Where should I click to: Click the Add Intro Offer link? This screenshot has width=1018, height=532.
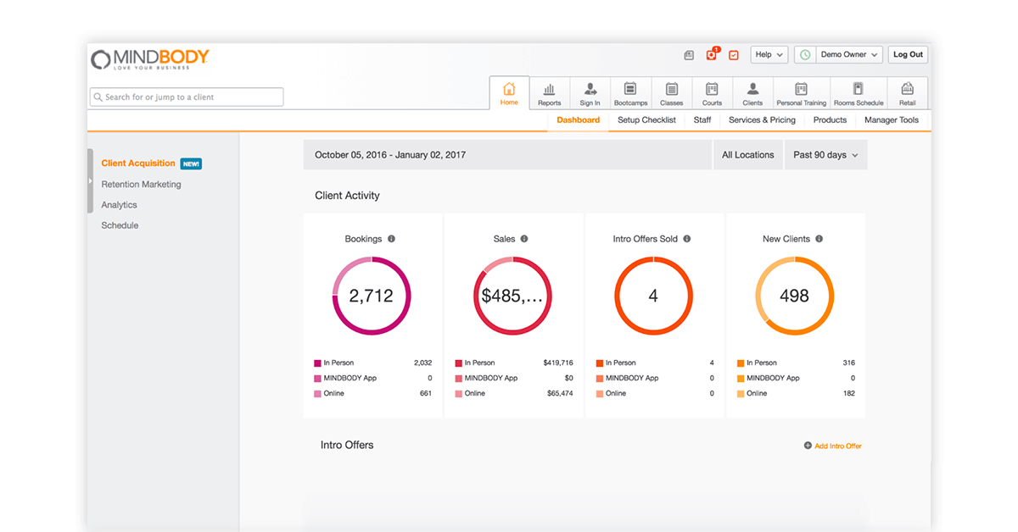[838, 446]
